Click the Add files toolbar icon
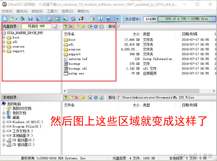Viewport: 217px width, 161px height. (x=92, y=19)
